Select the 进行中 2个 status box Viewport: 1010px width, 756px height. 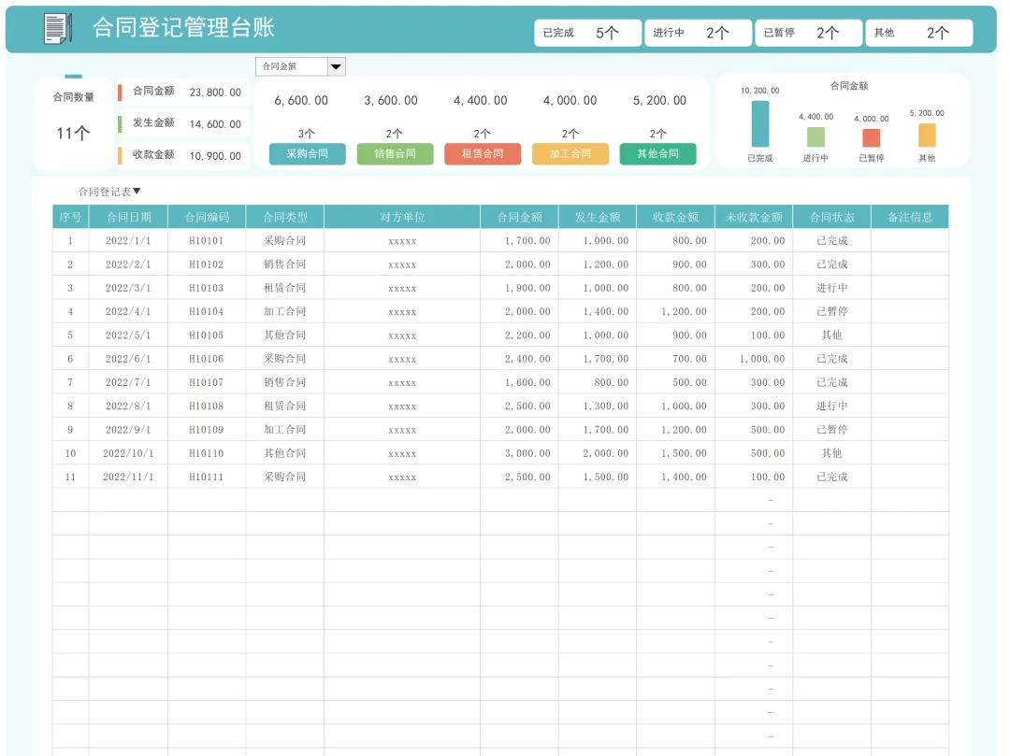(x=699, y=33)
